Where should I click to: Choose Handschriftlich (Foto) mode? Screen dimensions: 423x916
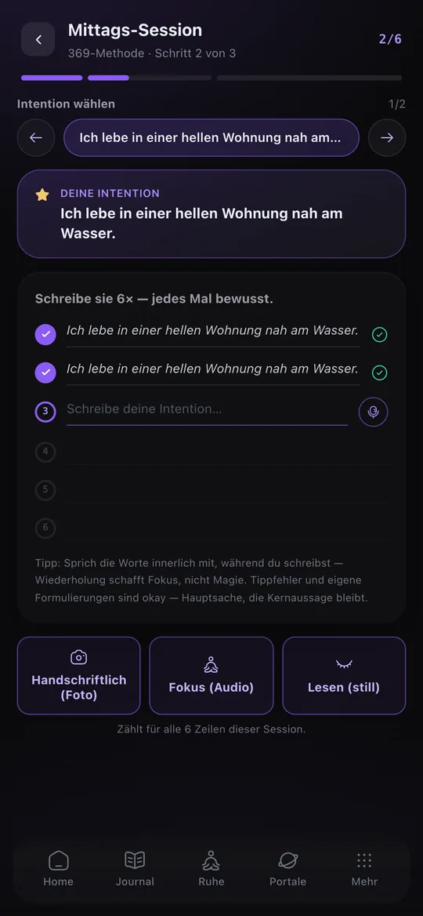click(79, 675)
